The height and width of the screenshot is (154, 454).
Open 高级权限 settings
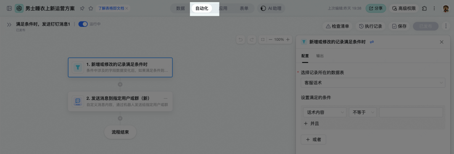404,8
